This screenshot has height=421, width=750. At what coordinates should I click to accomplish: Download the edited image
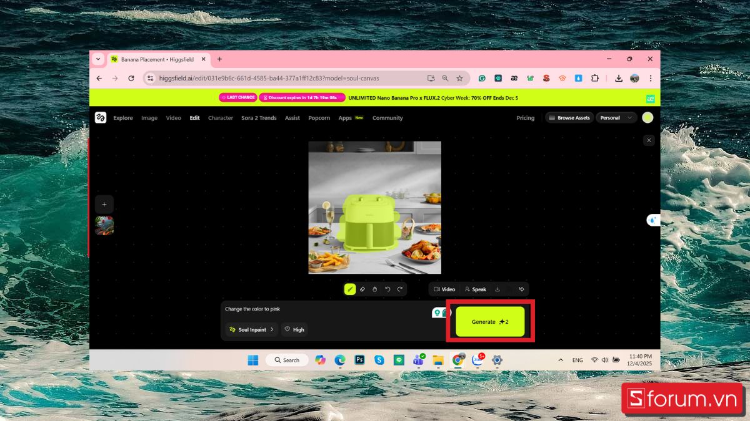point(497,289)
